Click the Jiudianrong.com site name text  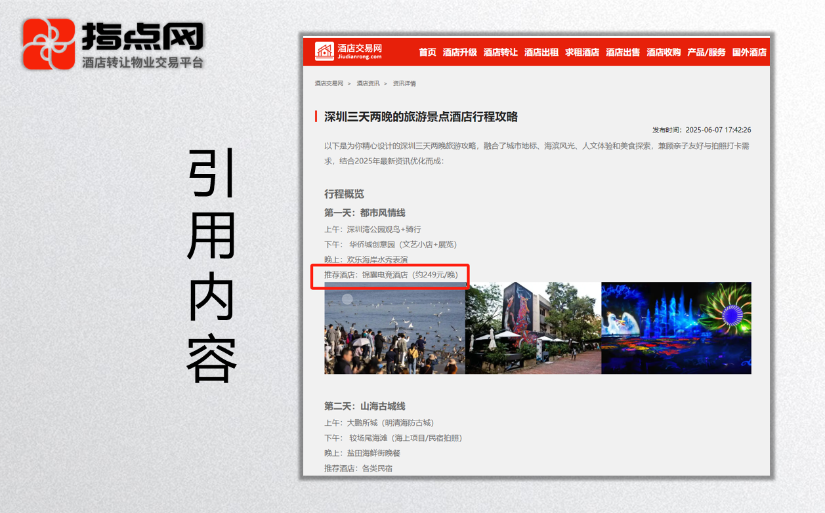click(x=359, y=57)
